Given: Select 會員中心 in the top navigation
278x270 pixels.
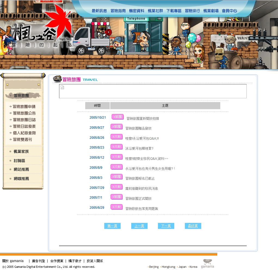Looking at the screenshot, I should tap(229, 11).
